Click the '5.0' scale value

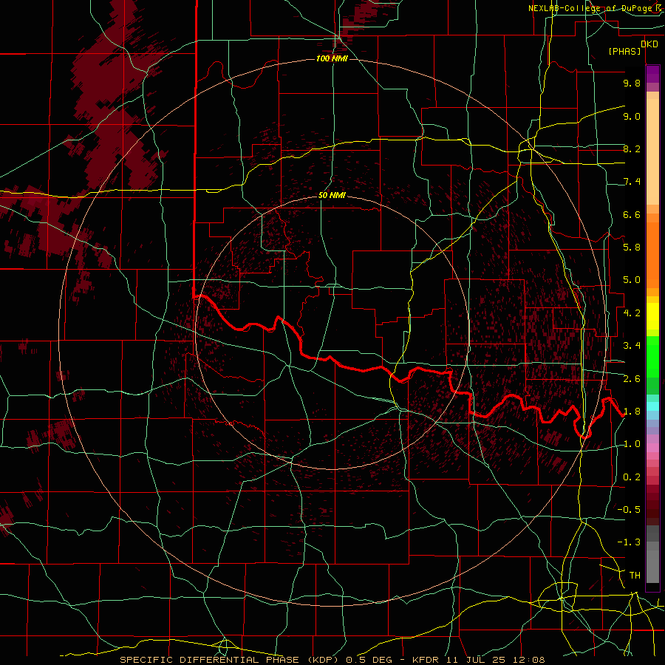(x=632, y=280)
